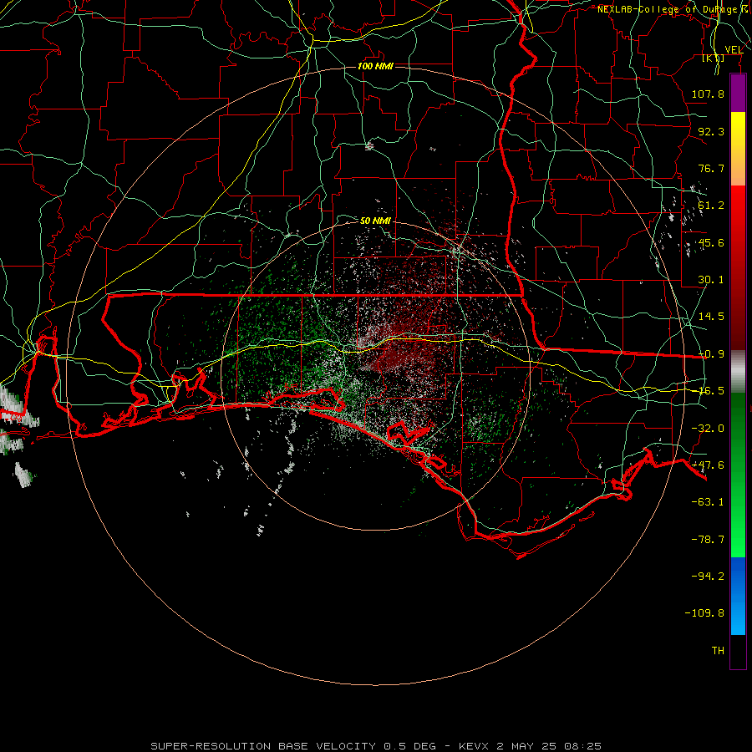This screenshot has height=752, width=752.
Task: Click the -0.9 value on velocity scale
Action: [x=711, y=354]
